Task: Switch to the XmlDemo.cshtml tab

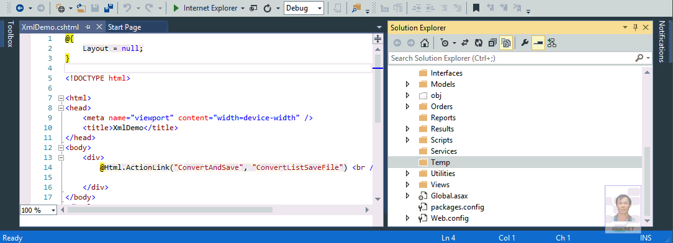Action: [x=50, y=27]
